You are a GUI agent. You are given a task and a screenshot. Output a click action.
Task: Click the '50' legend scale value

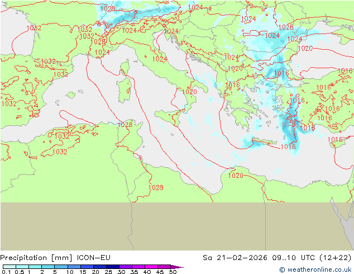coord(173,272)
